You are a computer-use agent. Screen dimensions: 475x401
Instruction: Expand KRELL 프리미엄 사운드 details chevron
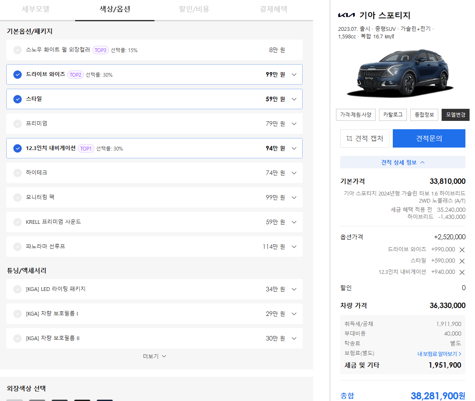point(294,222)
